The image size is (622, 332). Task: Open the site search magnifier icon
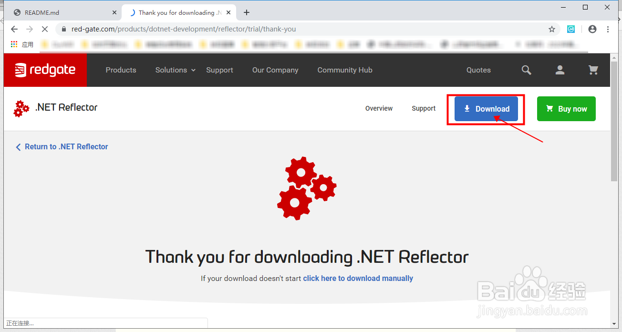click(526, 70)
